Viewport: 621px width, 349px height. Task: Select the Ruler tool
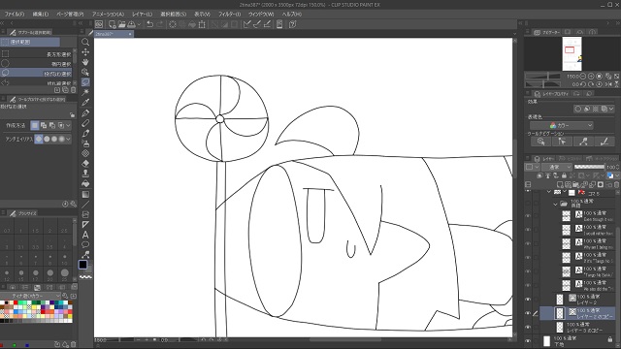[x=85, y=224]
